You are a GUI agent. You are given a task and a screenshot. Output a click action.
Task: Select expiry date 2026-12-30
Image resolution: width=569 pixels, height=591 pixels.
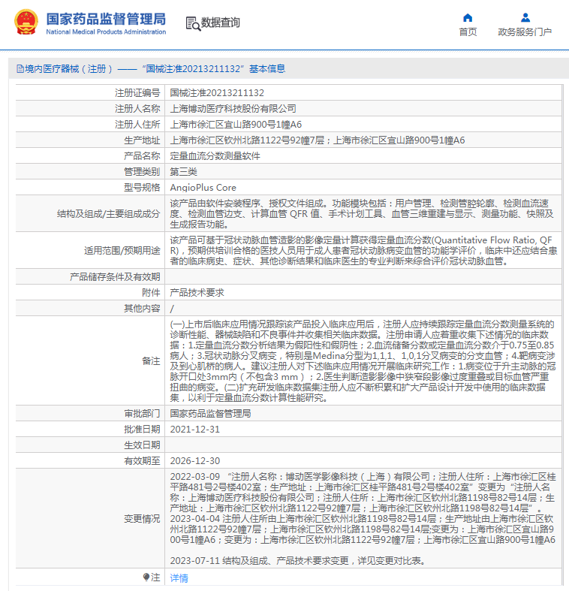coord(195,461)
